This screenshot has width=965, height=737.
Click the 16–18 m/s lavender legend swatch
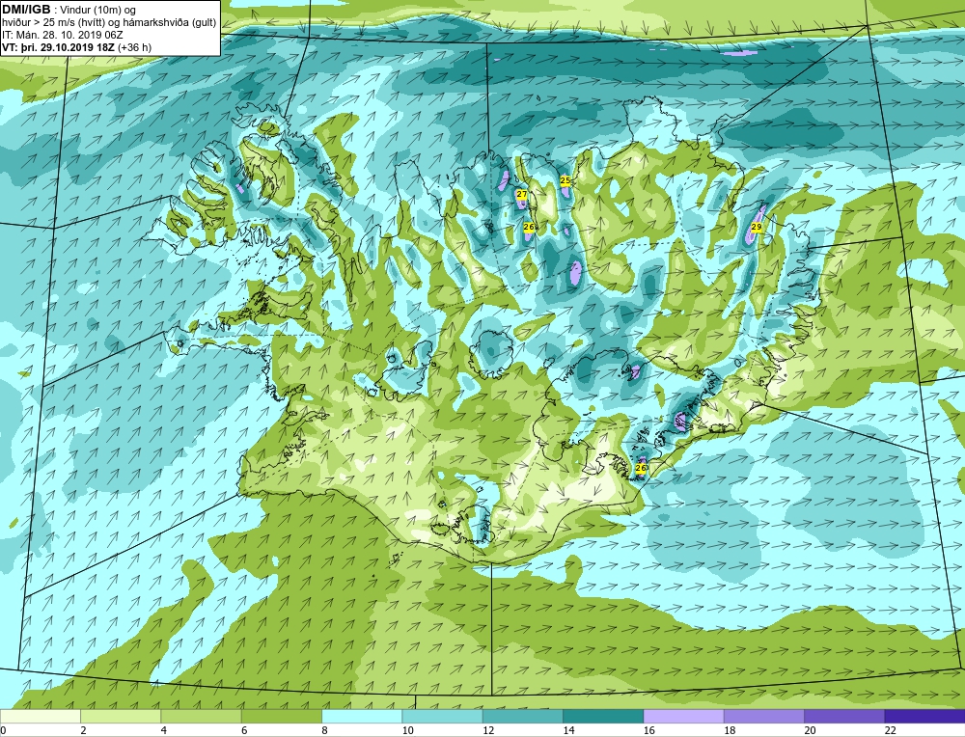point(684,716)
